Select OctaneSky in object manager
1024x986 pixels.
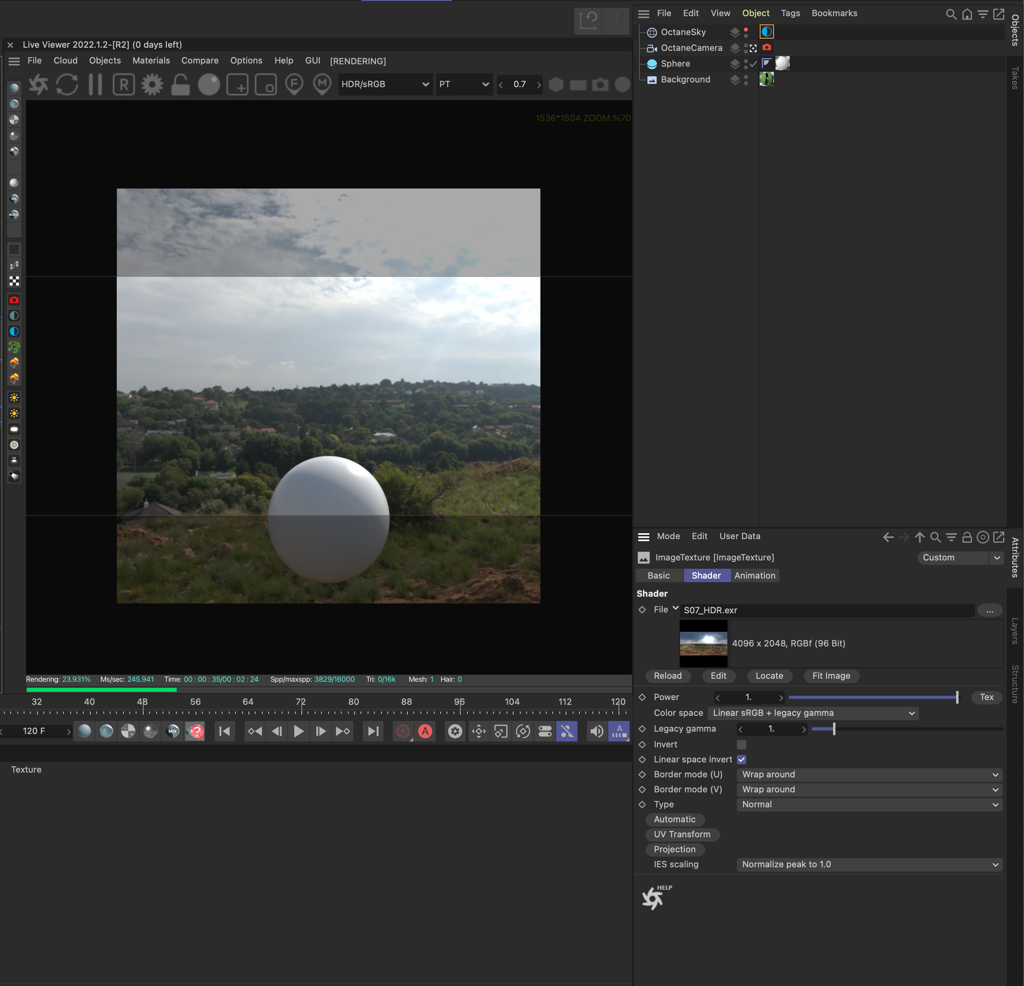pos(683,32)
